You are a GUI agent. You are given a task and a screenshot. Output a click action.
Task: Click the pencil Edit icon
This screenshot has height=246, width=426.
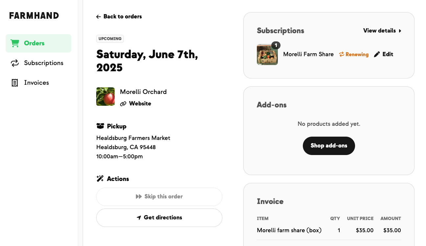coord(377,55)
